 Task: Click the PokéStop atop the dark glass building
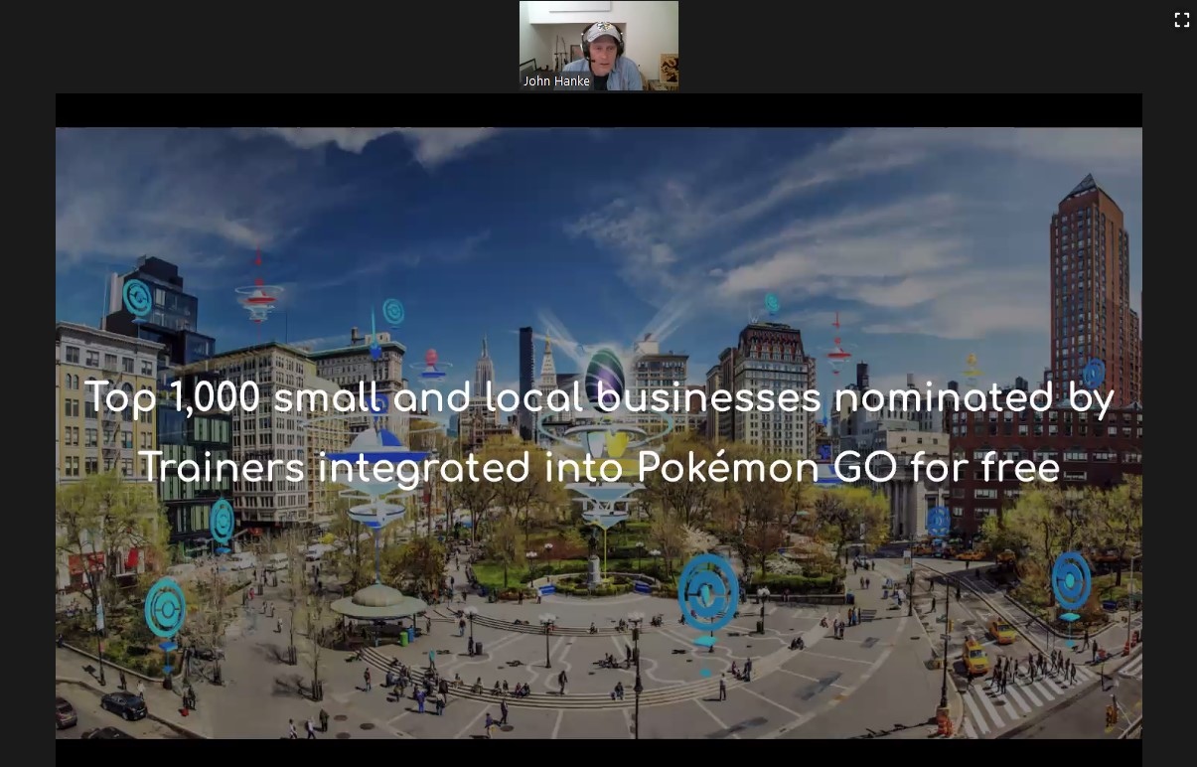point(137,298)
